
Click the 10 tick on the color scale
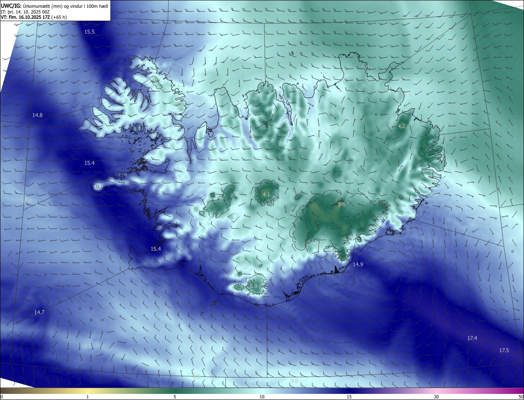pyautogui.click(x=262, y=397)
